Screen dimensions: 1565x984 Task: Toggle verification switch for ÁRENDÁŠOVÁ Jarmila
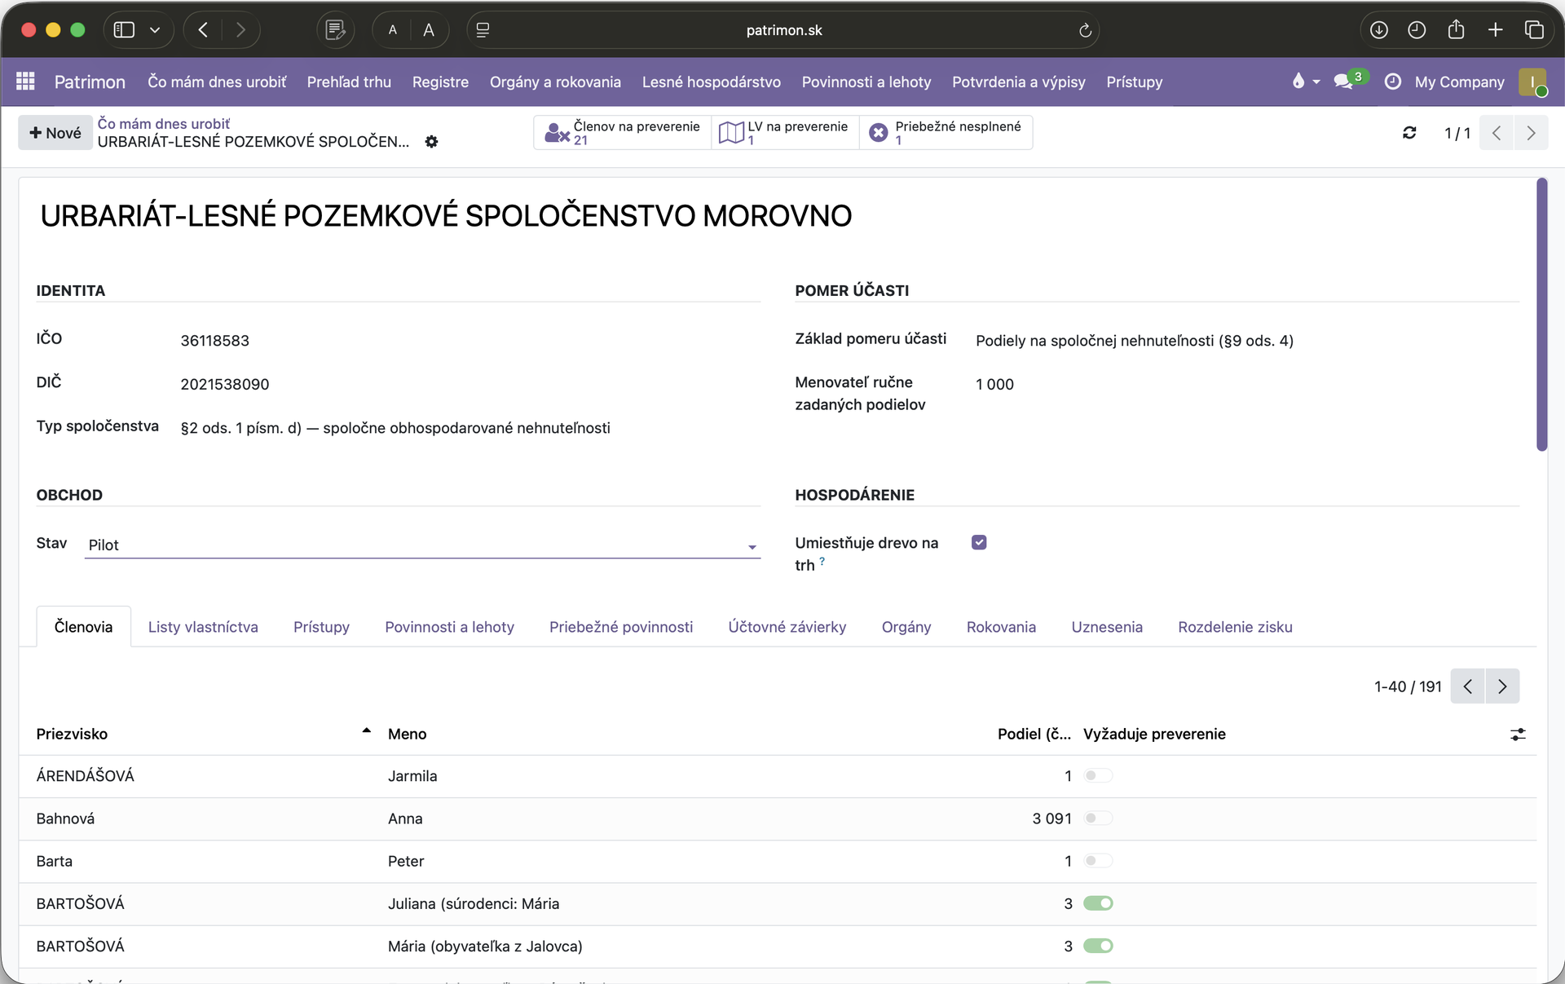click(1098, 776)
